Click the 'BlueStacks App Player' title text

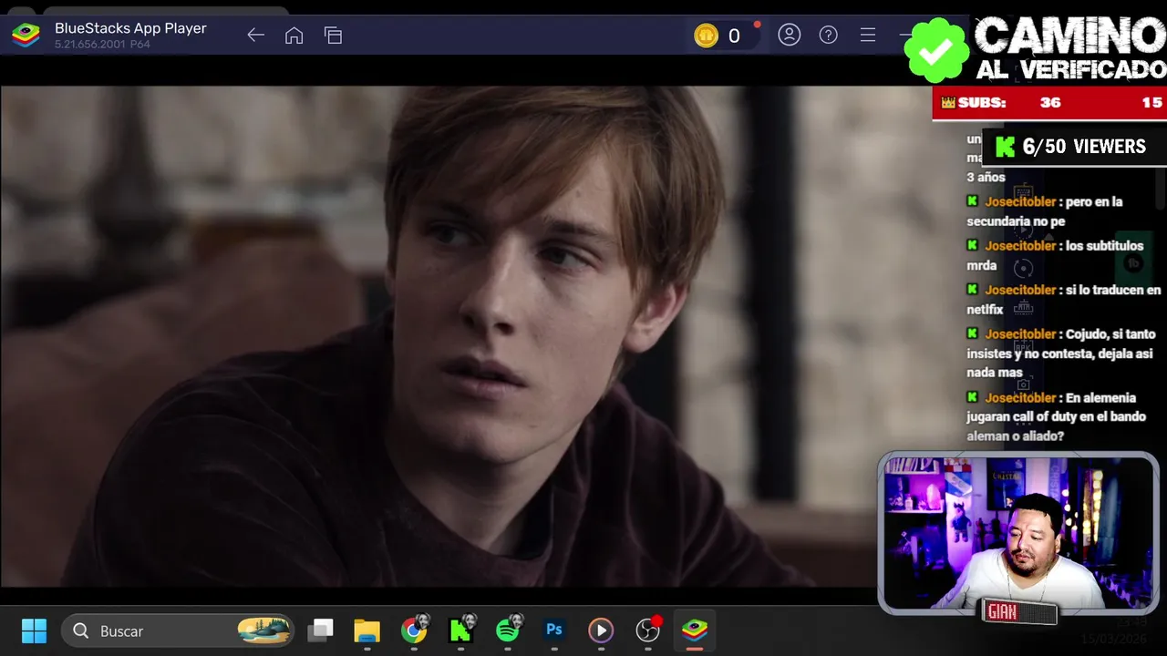pos(130,28)
